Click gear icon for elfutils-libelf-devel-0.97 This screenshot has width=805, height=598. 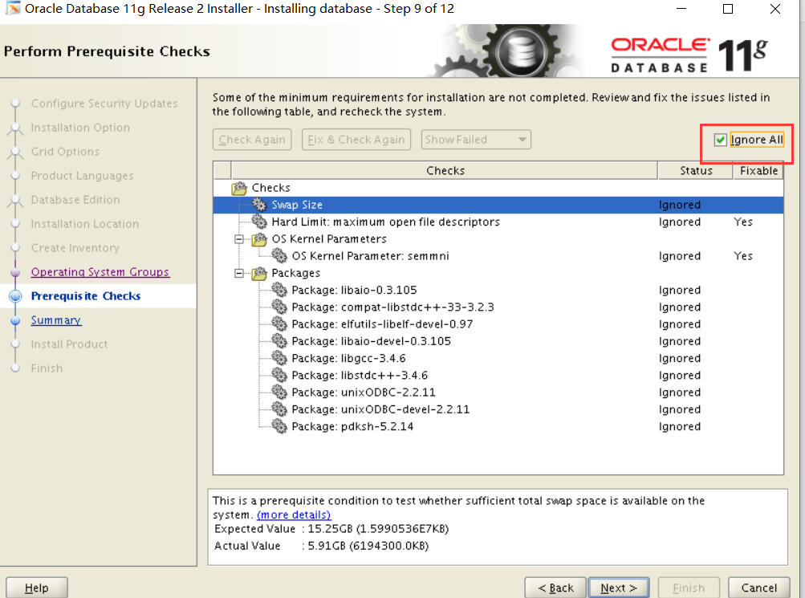pos(279,324)
